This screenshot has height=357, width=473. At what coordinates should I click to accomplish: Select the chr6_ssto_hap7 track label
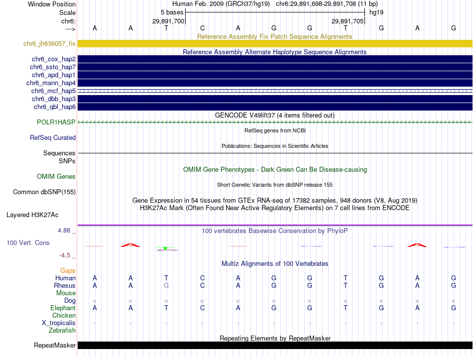pyautogui.click(x=53, y=67)
